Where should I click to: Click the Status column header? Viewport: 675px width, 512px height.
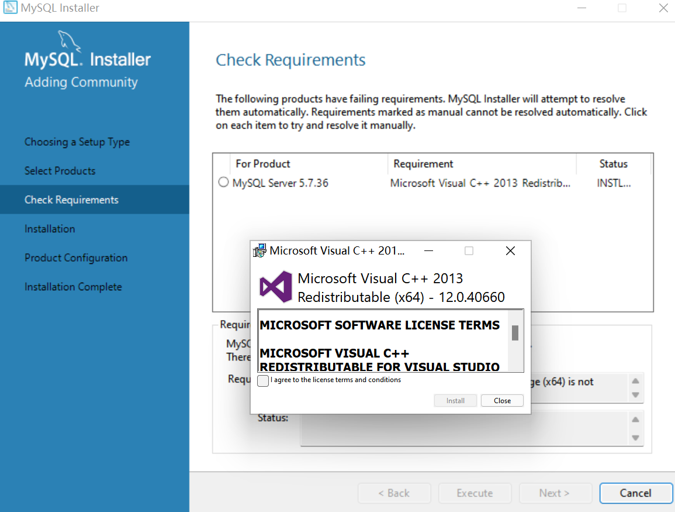(x=614, y=164)
